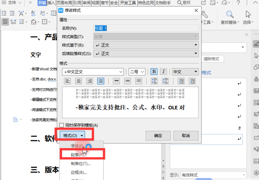The image size is (259, 180).
Task: Click the distributed alignment ribbon icon
Action: (x=13, y=22)
